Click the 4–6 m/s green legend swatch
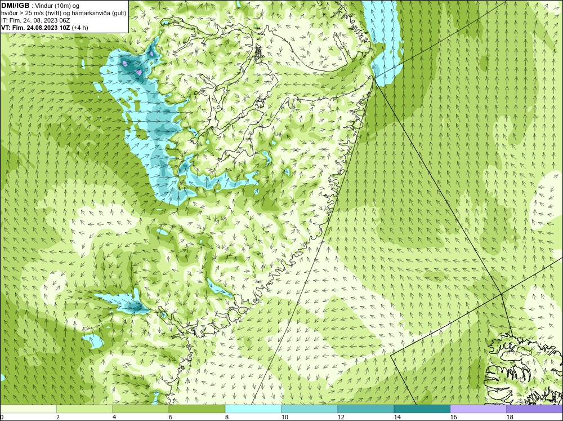This screenshot has width=563, height=421. pos(141,409)
